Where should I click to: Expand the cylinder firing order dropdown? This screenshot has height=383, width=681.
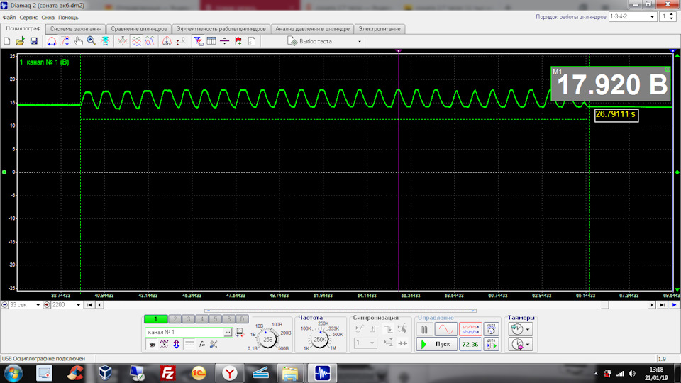pyautogui.click(x=652, y=16)
